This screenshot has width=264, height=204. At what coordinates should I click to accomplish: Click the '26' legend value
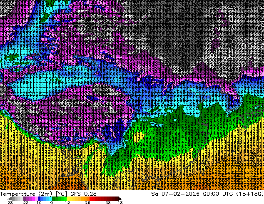pyautogui.click(x=87, y=202)
